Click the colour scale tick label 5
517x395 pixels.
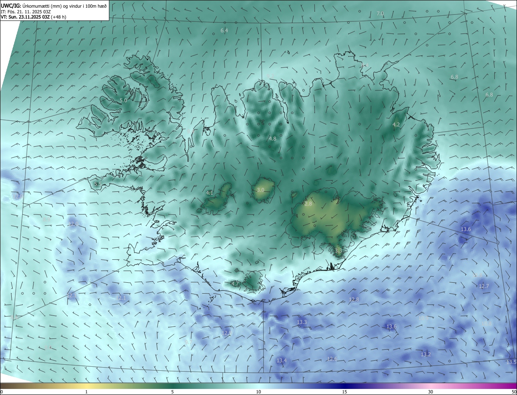click(x=172, y=392)
